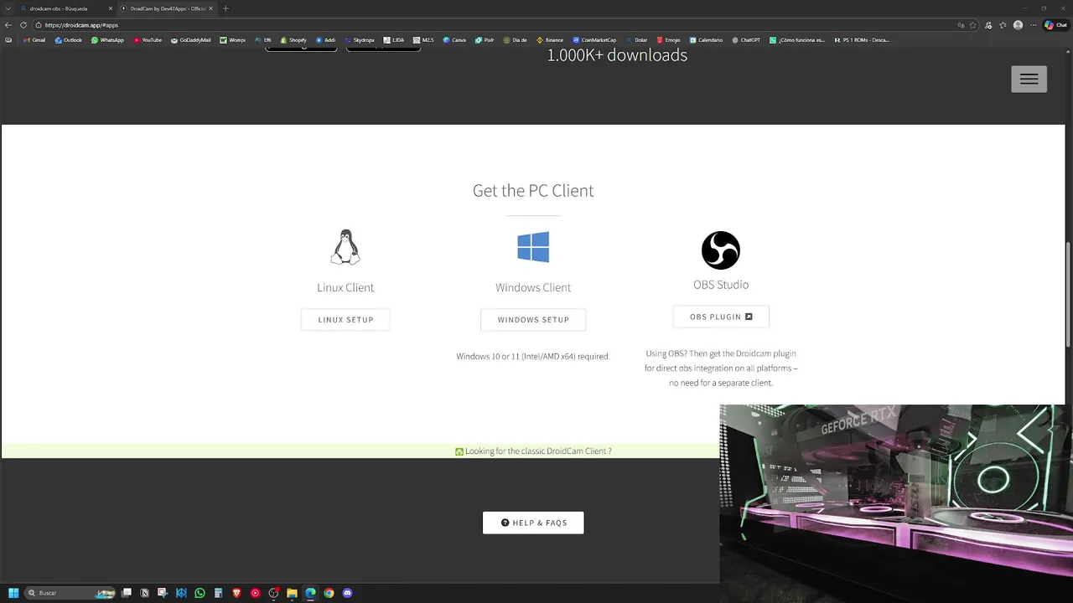Viewport: 1073px width, 603px height.
Task: Click the OBS Studio logo icon
Action: [x=721, y=250]
